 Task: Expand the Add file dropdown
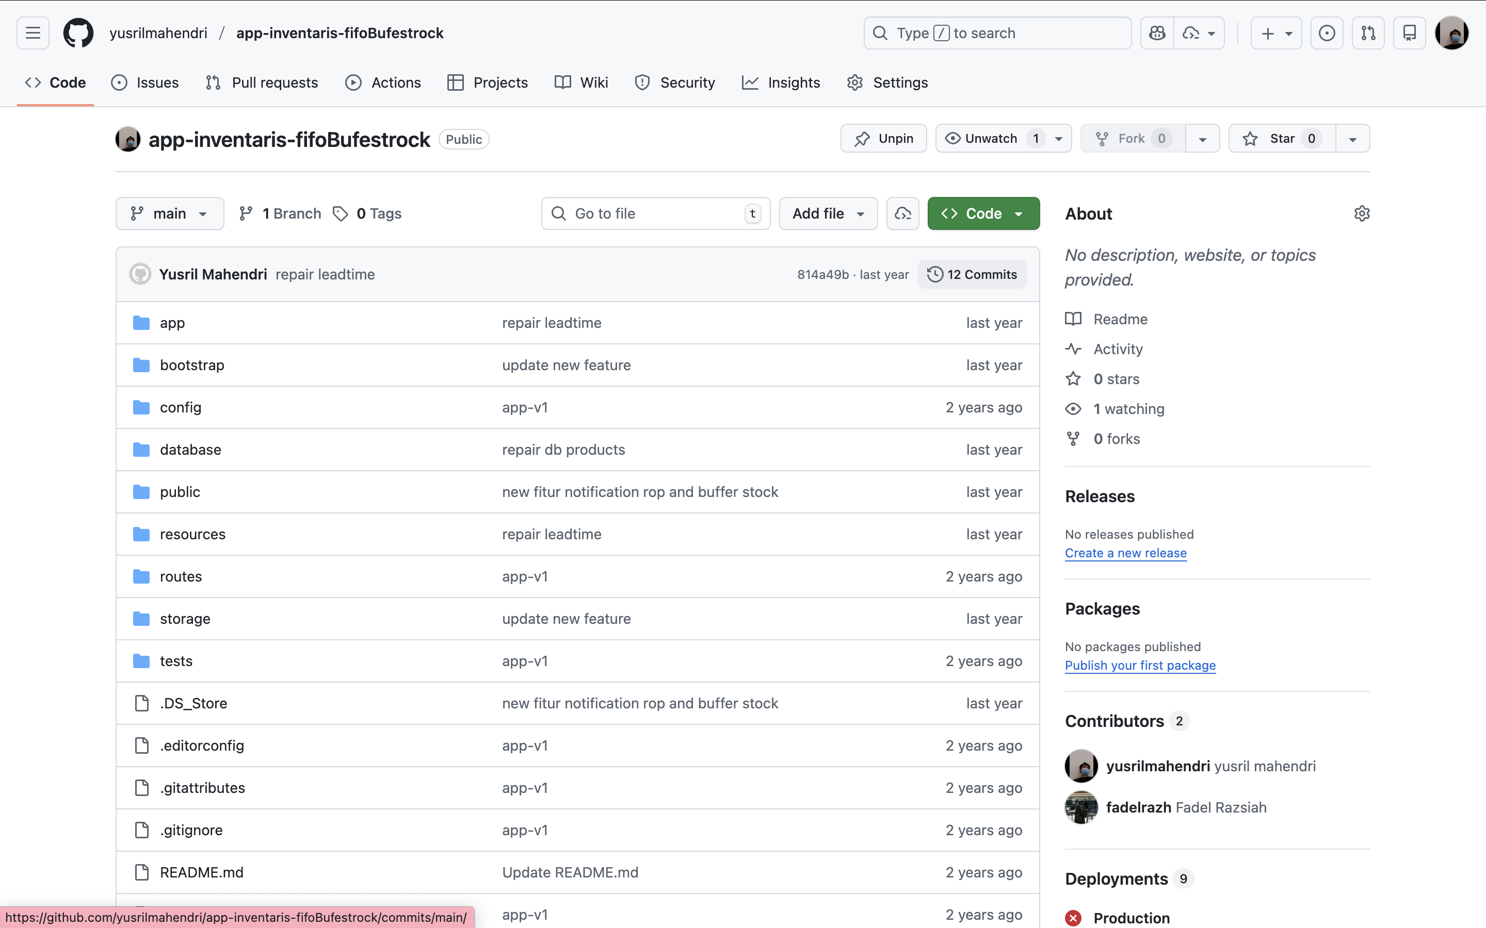828,213
